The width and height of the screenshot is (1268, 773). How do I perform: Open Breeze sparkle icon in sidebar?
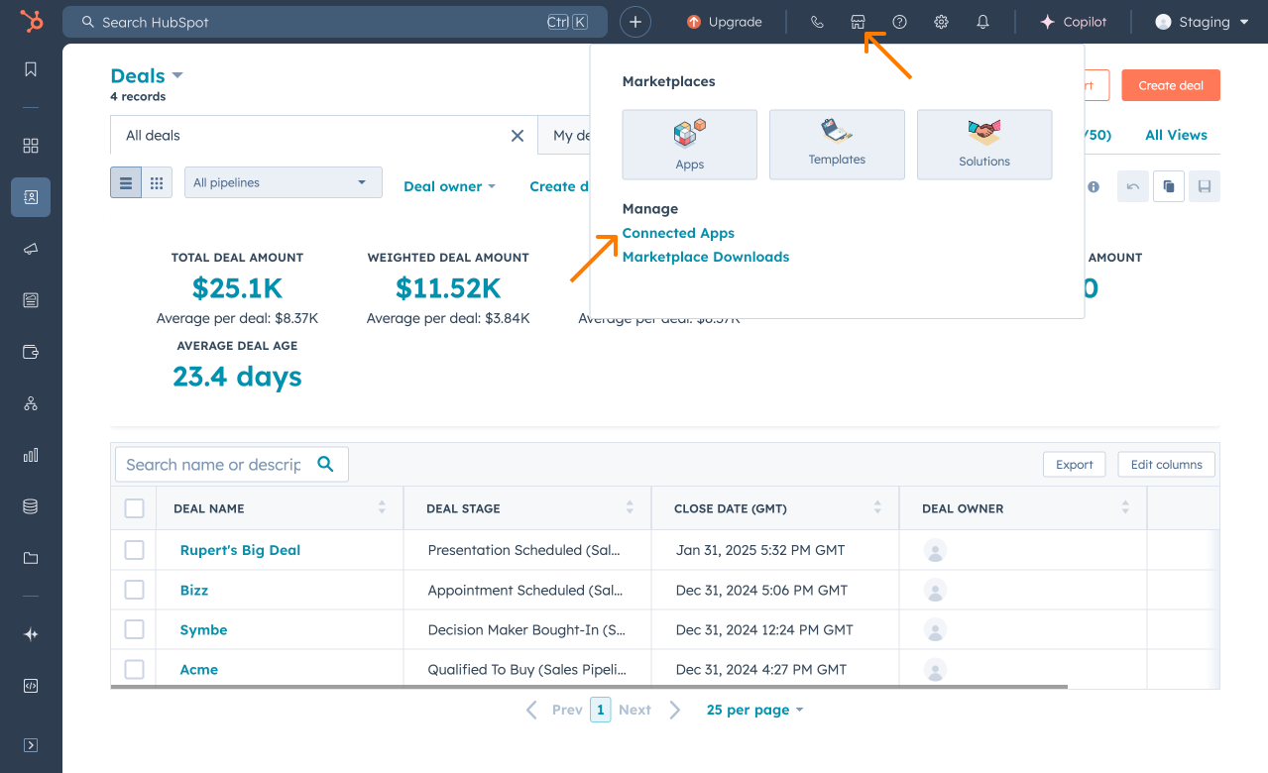coord(31,634)
